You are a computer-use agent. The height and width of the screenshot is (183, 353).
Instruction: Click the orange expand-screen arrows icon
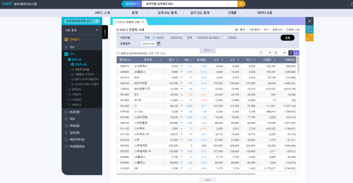tap(310, 37)
